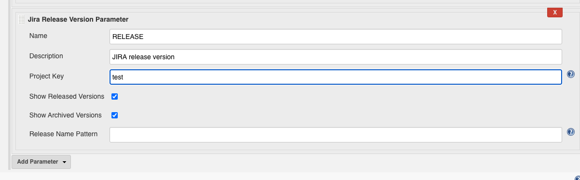Click the Add Parameter button text
Image resolution: width=580 pixels, height=180 pixels.
[38, 162]
